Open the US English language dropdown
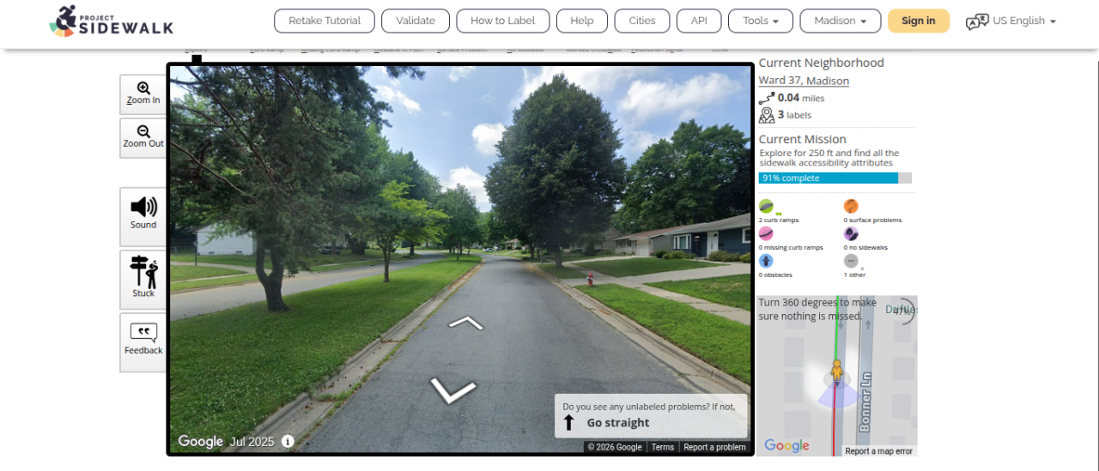Screen dimensions: 1099x471 1011,21
